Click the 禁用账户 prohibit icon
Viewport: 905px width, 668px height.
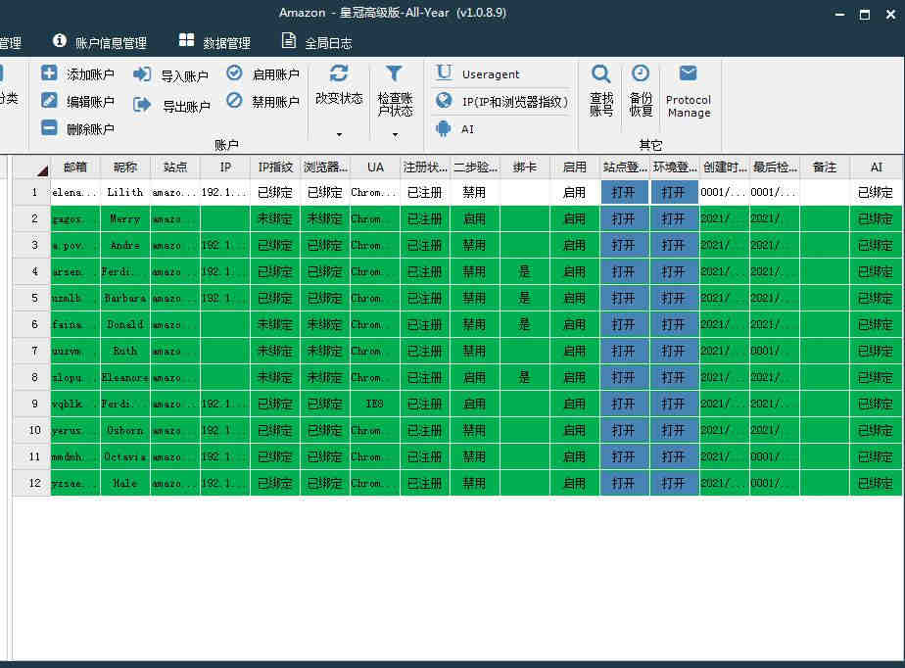tap(234, 101)
